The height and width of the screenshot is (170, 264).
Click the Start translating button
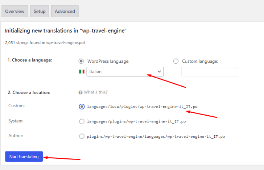[24, 157]
